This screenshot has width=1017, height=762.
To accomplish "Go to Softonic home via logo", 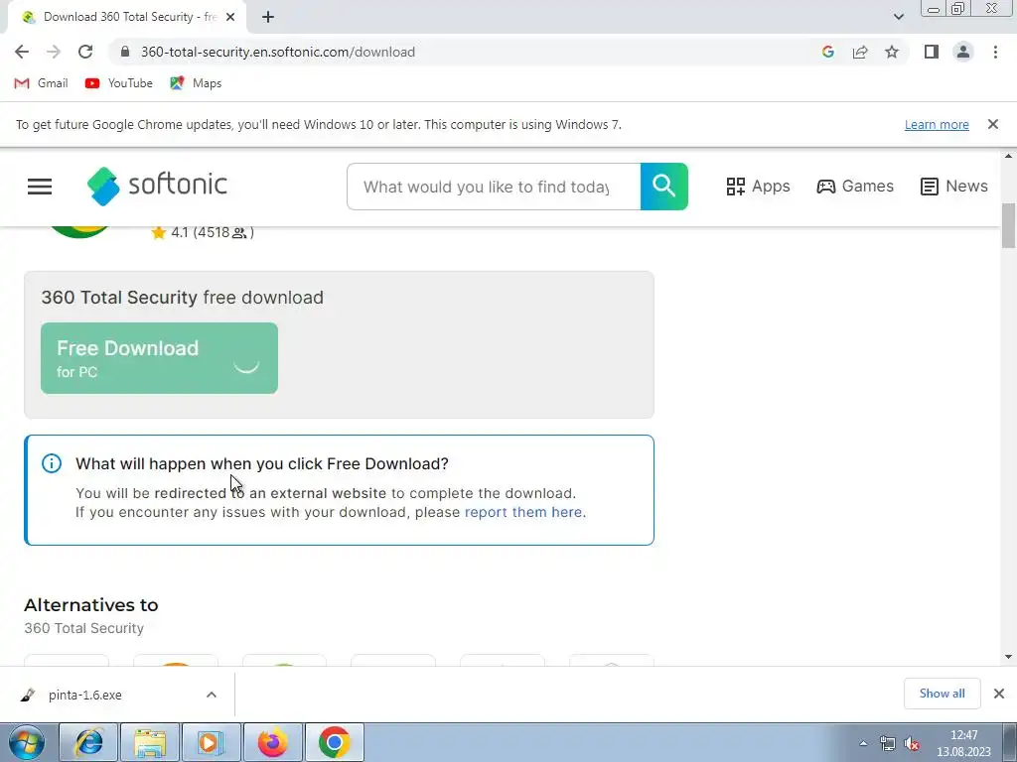I will [157, 186].
